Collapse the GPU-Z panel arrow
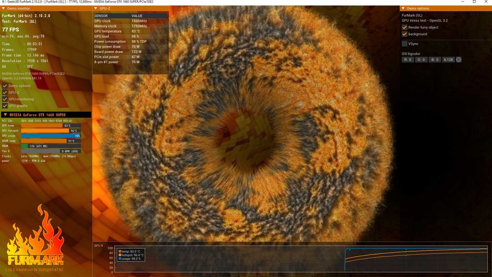 tap(96, 8)
